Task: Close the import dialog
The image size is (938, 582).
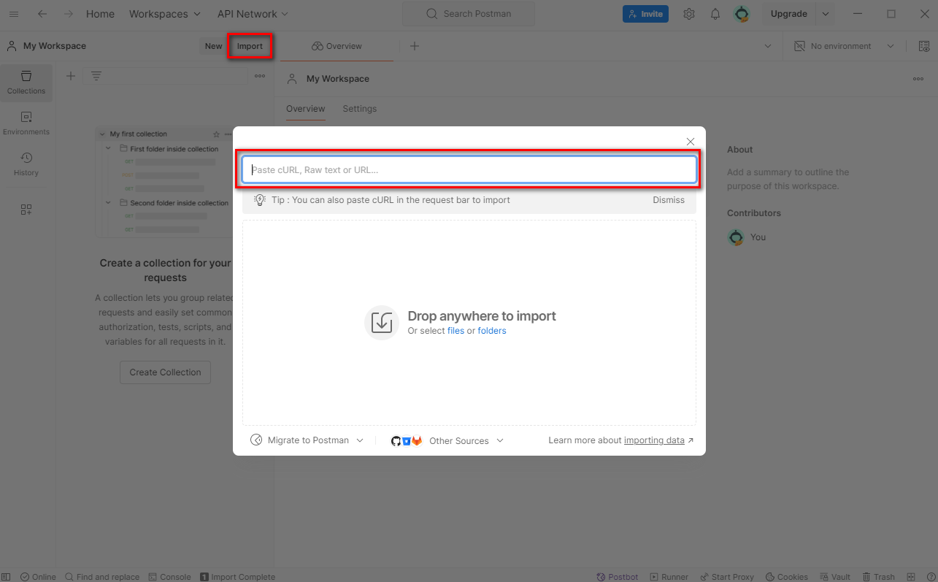Action: point(691,142)
